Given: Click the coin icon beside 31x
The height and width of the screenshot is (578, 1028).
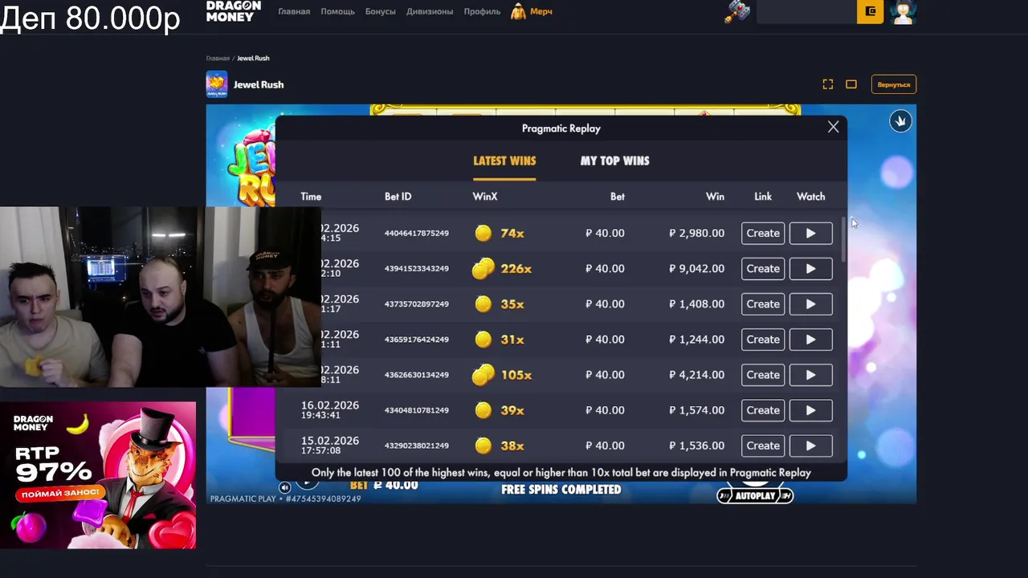Looking at the screenshot, I should click(483, 339).
